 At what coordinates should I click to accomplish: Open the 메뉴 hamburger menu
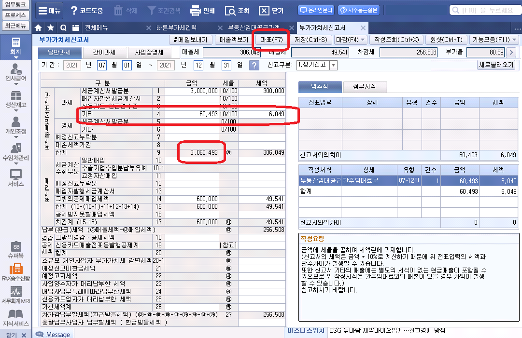click(x=49, y=11)
